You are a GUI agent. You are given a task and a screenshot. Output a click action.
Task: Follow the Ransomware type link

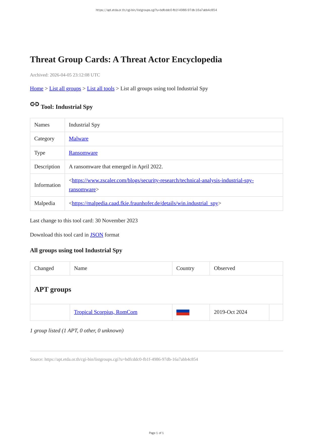point(83,153)
